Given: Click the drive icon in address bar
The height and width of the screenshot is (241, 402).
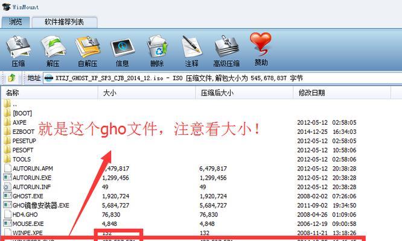Looking at the screenshot, I should coord(49,78).
